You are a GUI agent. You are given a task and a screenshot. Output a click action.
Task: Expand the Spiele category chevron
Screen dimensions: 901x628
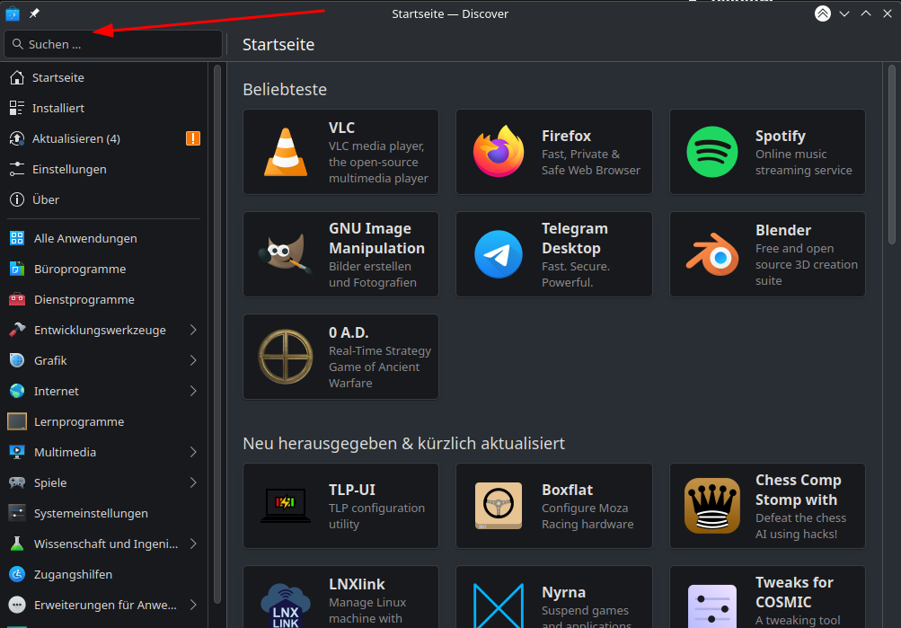click(x=193, y=482)
